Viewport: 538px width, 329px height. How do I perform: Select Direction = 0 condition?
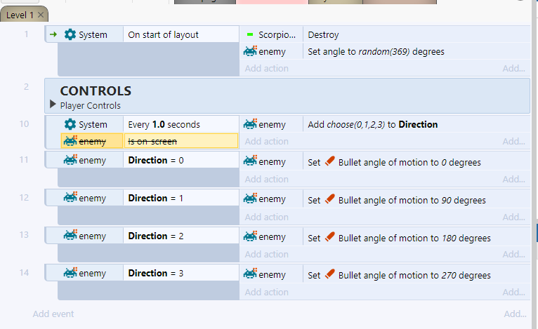(181, 160)
